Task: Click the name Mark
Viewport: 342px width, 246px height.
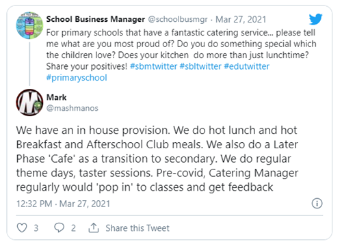Action: 56,97
